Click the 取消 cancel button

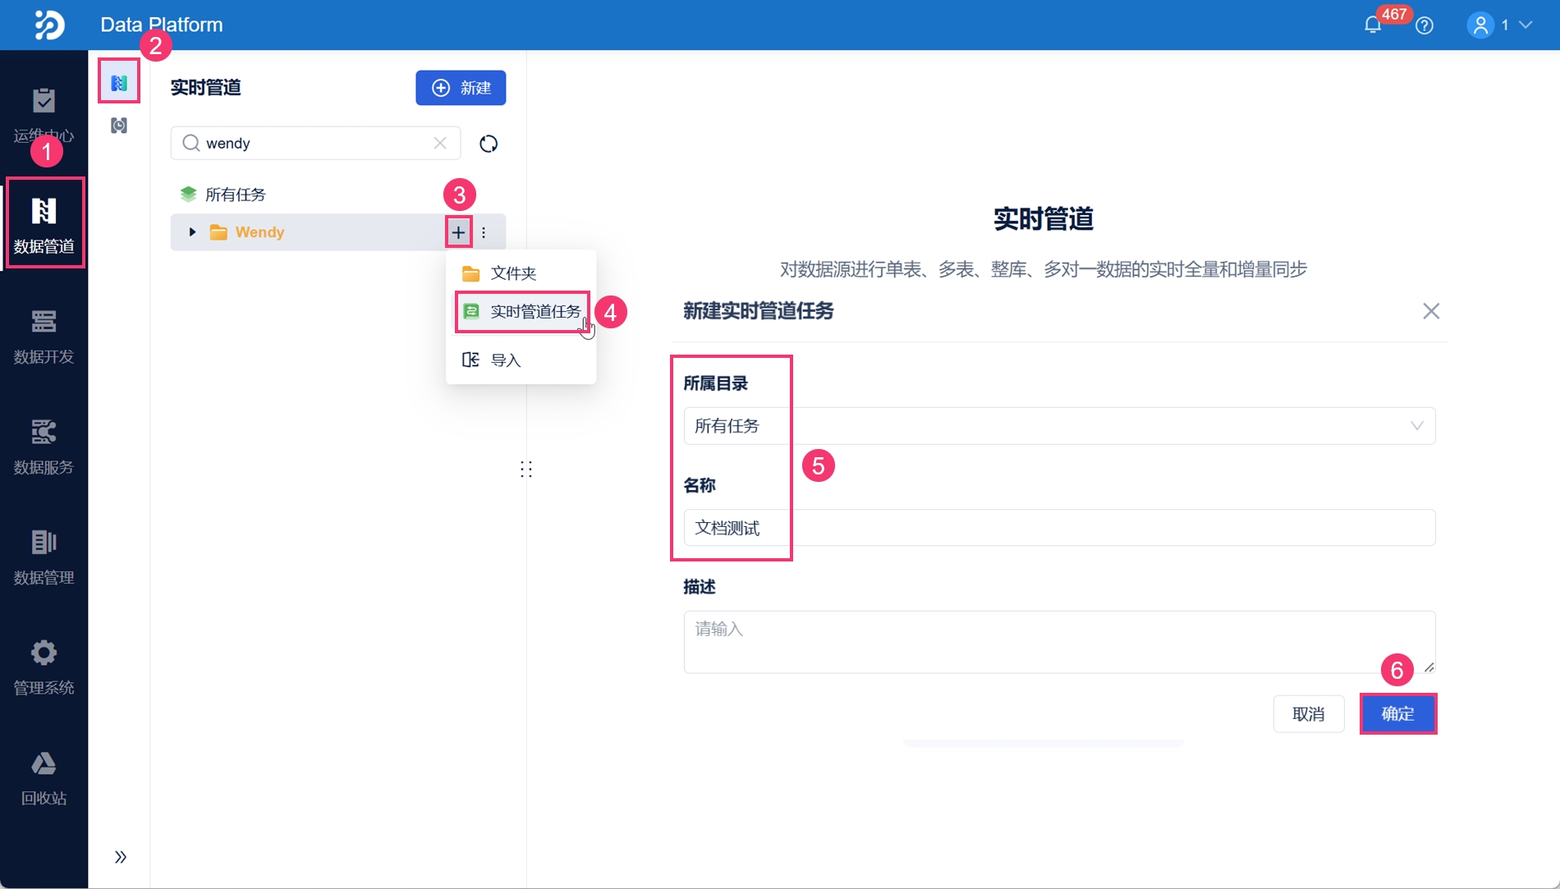[x=1308, y=714]
